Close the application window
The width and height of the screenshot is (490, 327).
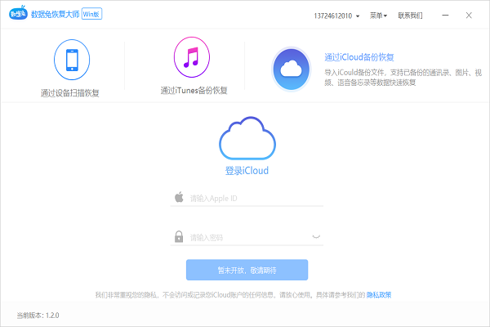click(469, 15)
